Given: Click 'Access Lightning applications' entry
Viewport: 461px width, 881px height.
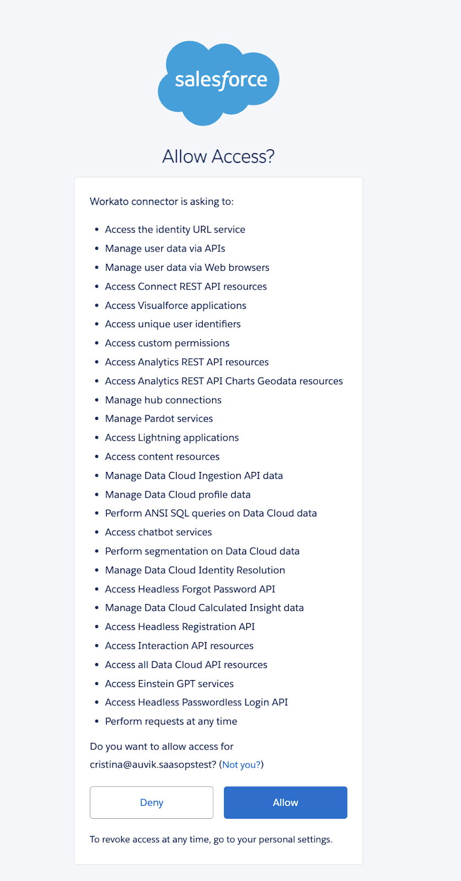Looking at the screenshot, I should (172, 438).
